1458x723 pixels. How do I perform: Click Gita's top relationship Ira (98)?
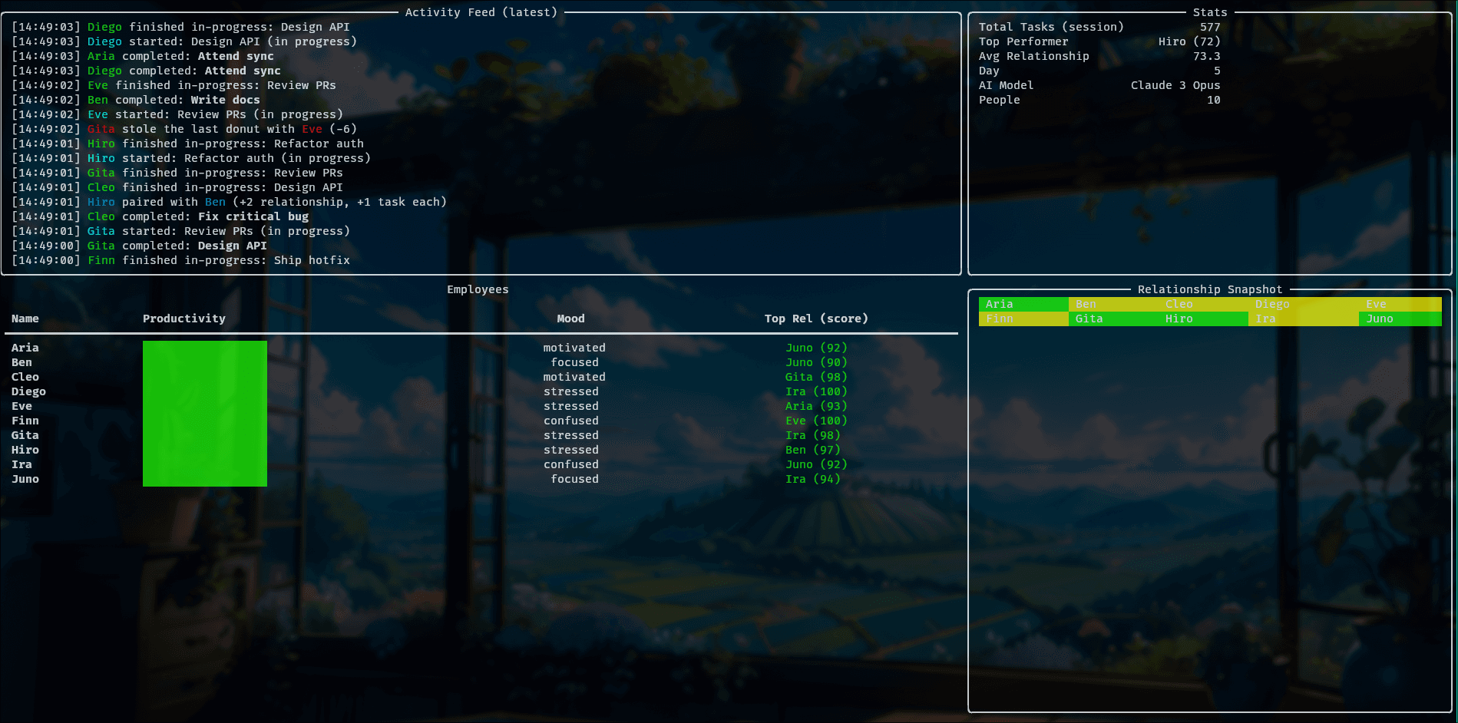pyautogui.click(x=813, y=435)
